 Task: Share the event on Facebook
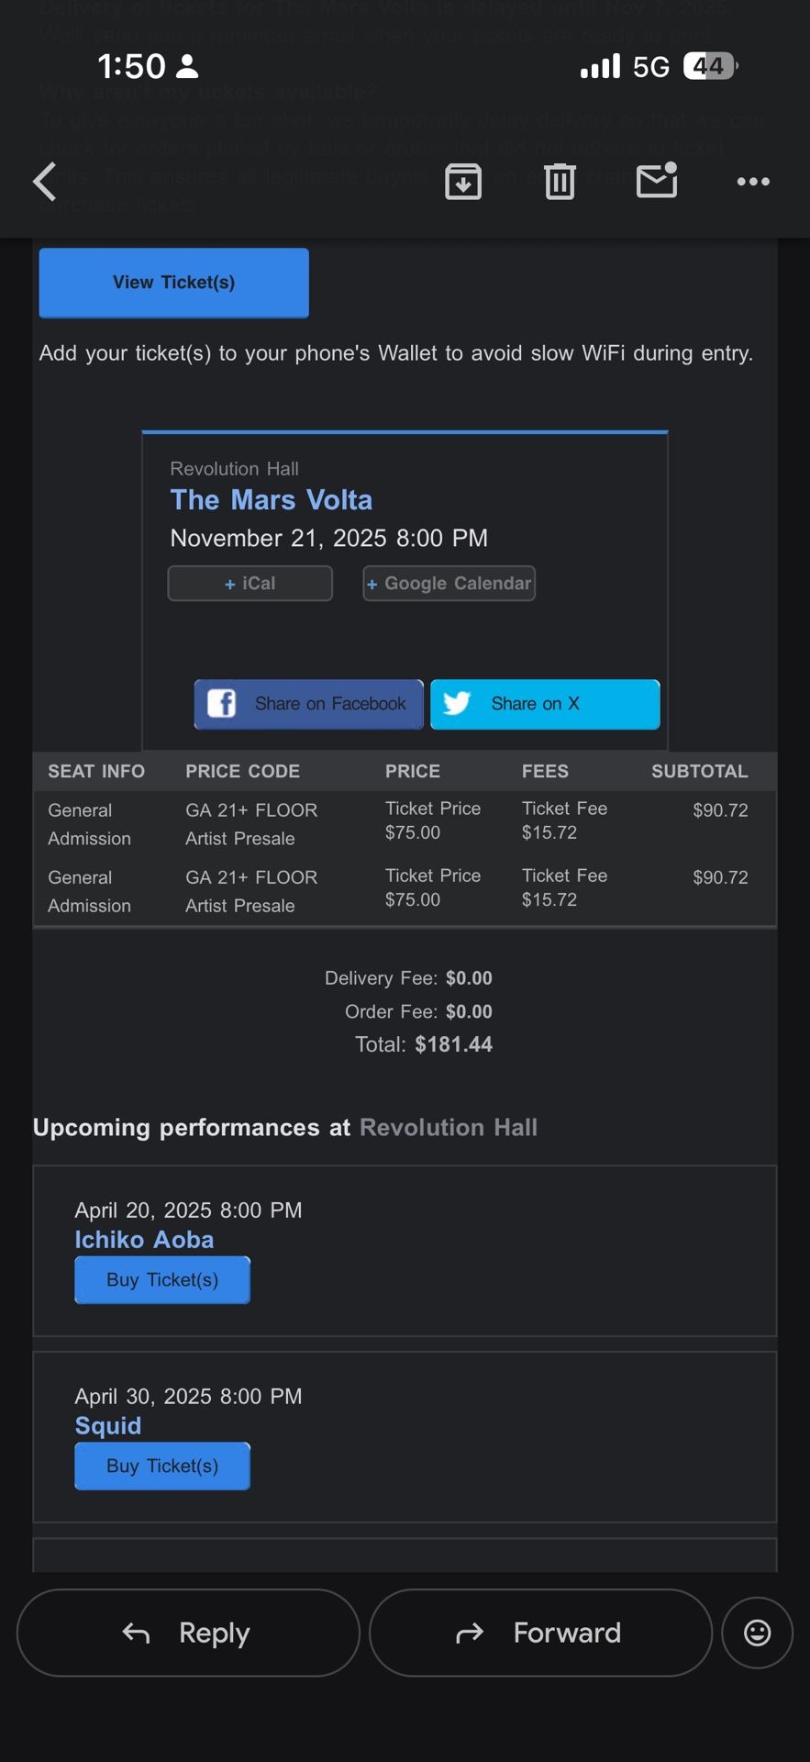[x=308, y=704]
